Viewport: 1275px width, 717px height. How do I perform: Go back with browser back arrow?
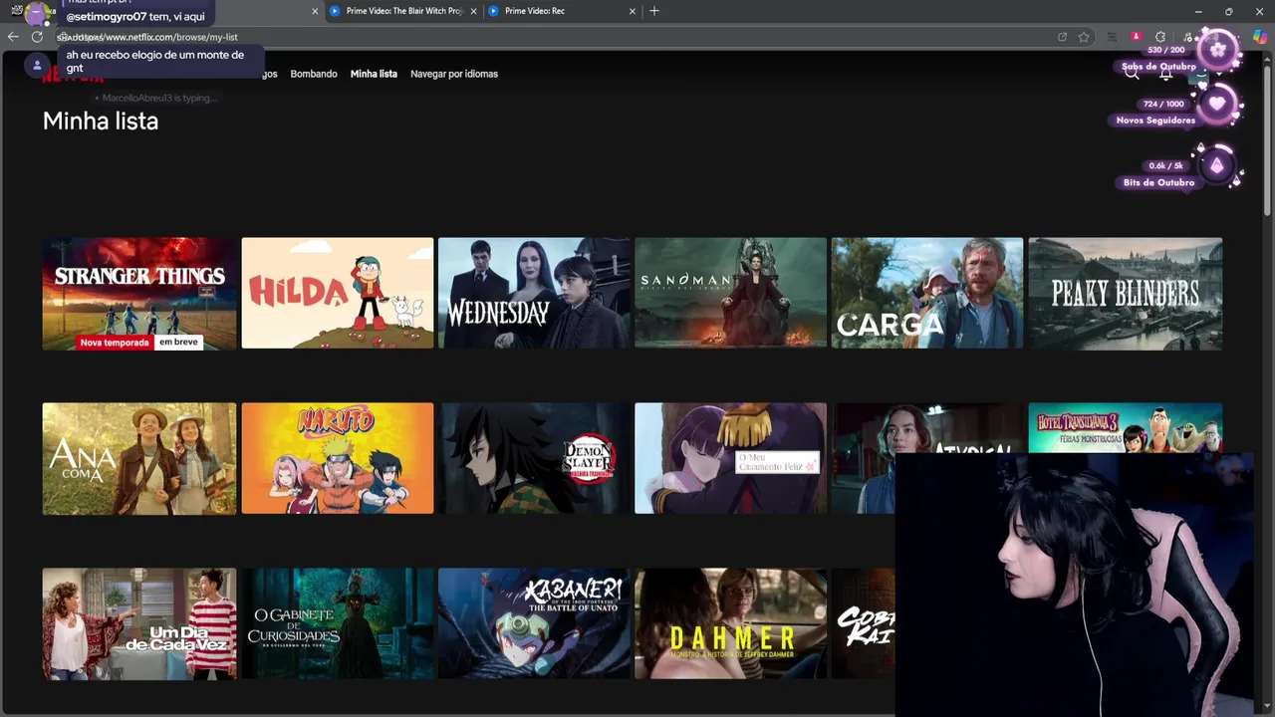pyautogui.click(x=13, y=37)
